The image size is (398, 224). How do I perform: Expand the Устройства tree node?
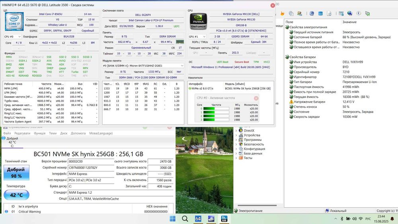(236, 135)
